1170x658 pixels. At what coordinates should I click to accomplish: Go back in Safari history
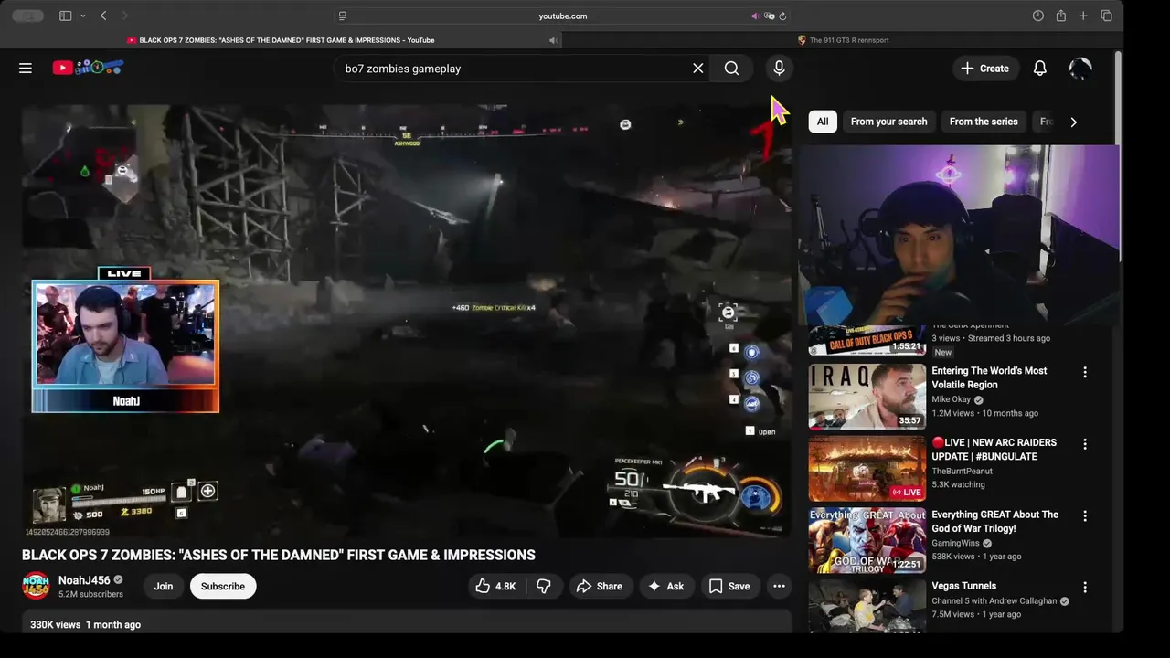point(103,16)
